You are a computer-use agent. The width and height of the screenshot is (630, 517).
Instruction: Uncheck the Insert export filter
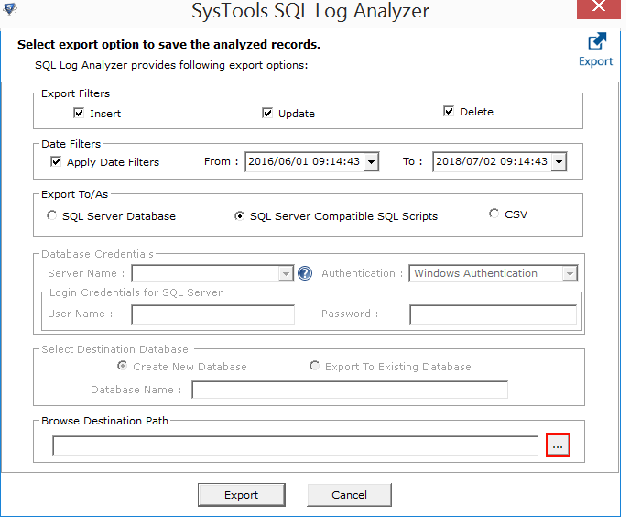(79, 114)
